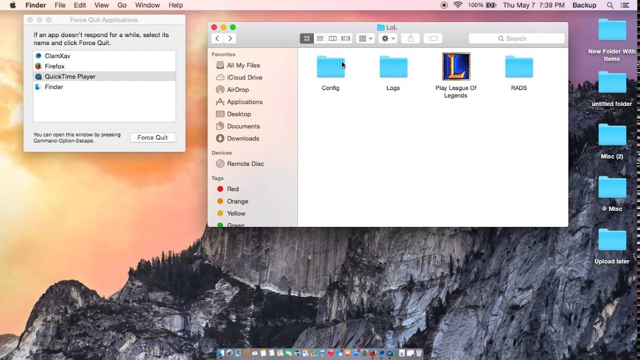640x360 pixels.
Task: Switch Finder to list view
Action: pyautogui.click(x=320, y=38)
